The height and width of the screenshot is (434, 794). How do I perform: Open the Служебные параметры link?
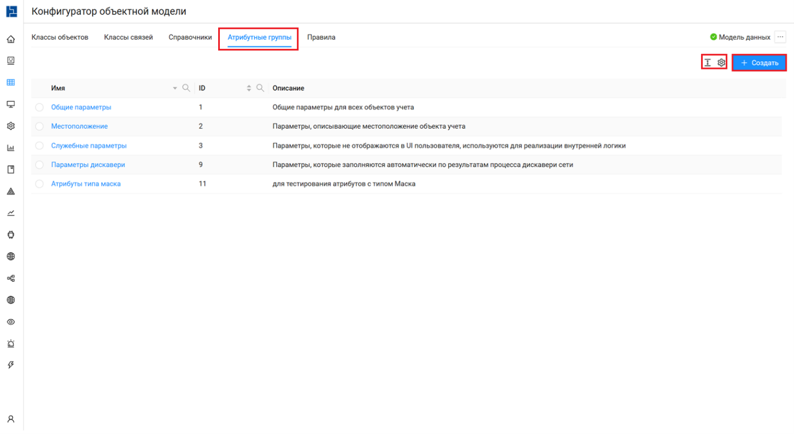point(88,146)
